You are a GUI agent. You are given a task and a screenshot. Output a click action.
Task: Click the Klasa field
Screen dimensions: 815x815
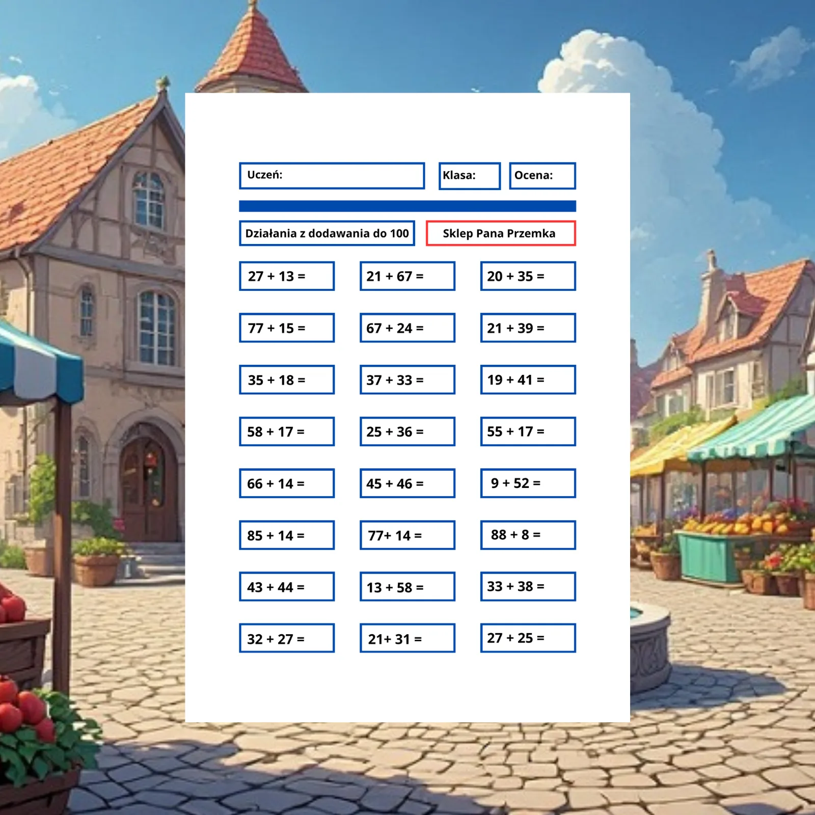click(470, 176)
